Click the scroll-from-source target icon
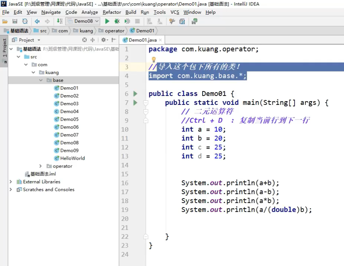This screenshot has width=344, height=266. 84,40
